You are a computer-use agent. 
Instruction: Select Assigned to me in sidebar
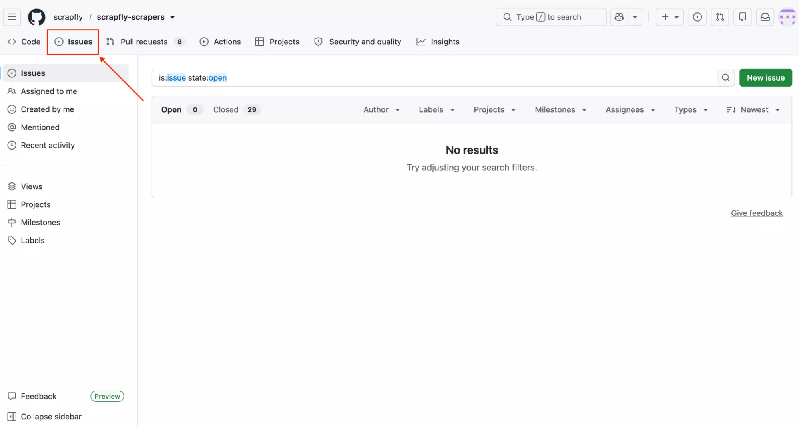pyautogui.click(x=66, y=91)
